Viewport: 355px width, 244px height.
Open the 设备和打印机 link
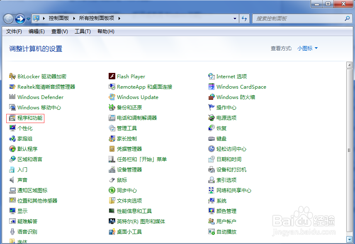point(231,170)
